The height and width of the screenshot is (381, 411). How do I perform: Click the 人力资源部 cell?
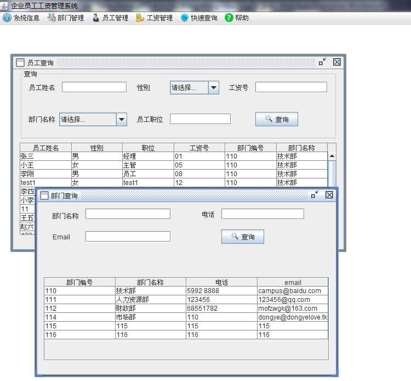click(x=151, y=300)
